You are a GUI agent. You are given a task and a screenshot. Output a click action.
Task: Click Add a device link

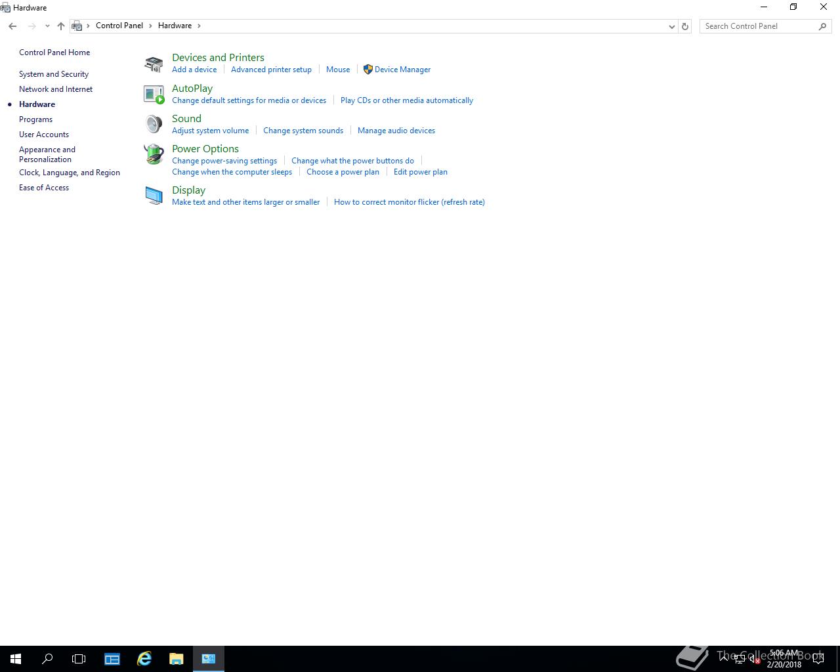[x=194, y=70]
